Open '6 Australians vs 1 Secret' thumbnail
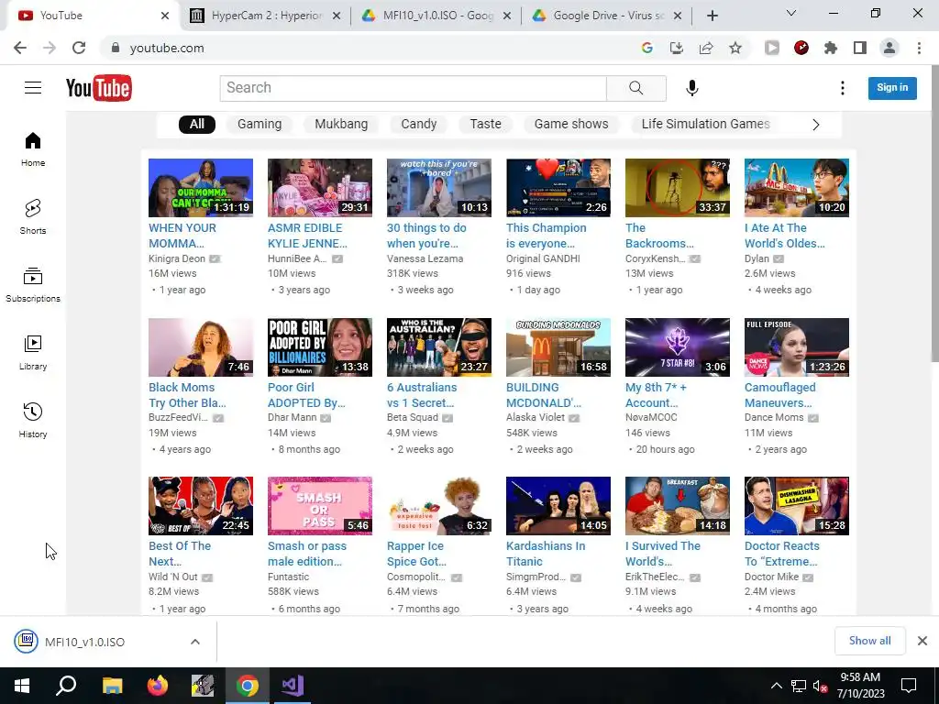939x704 pixels. [x=439, y=347]
